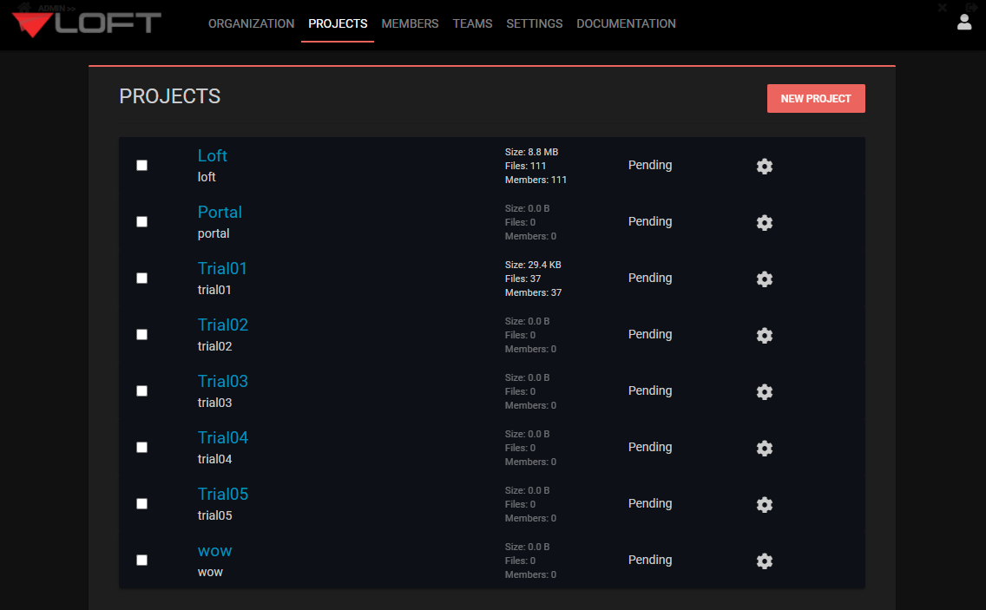Open settings gear for Trial02
This screenshot has width=986, height=610.
pyautogui.click(x=765, y=335)
